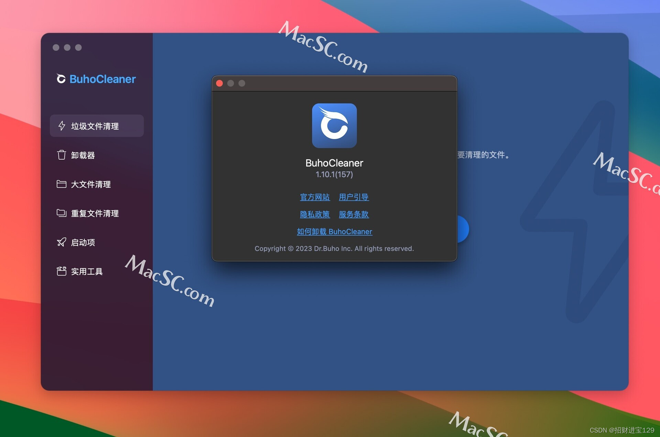Click the version text 1.10.1(157)
This screenshot has width=660, height=437.
pos(334,174)
